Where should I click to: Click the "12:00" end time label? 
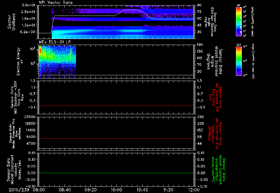[194, 190]
